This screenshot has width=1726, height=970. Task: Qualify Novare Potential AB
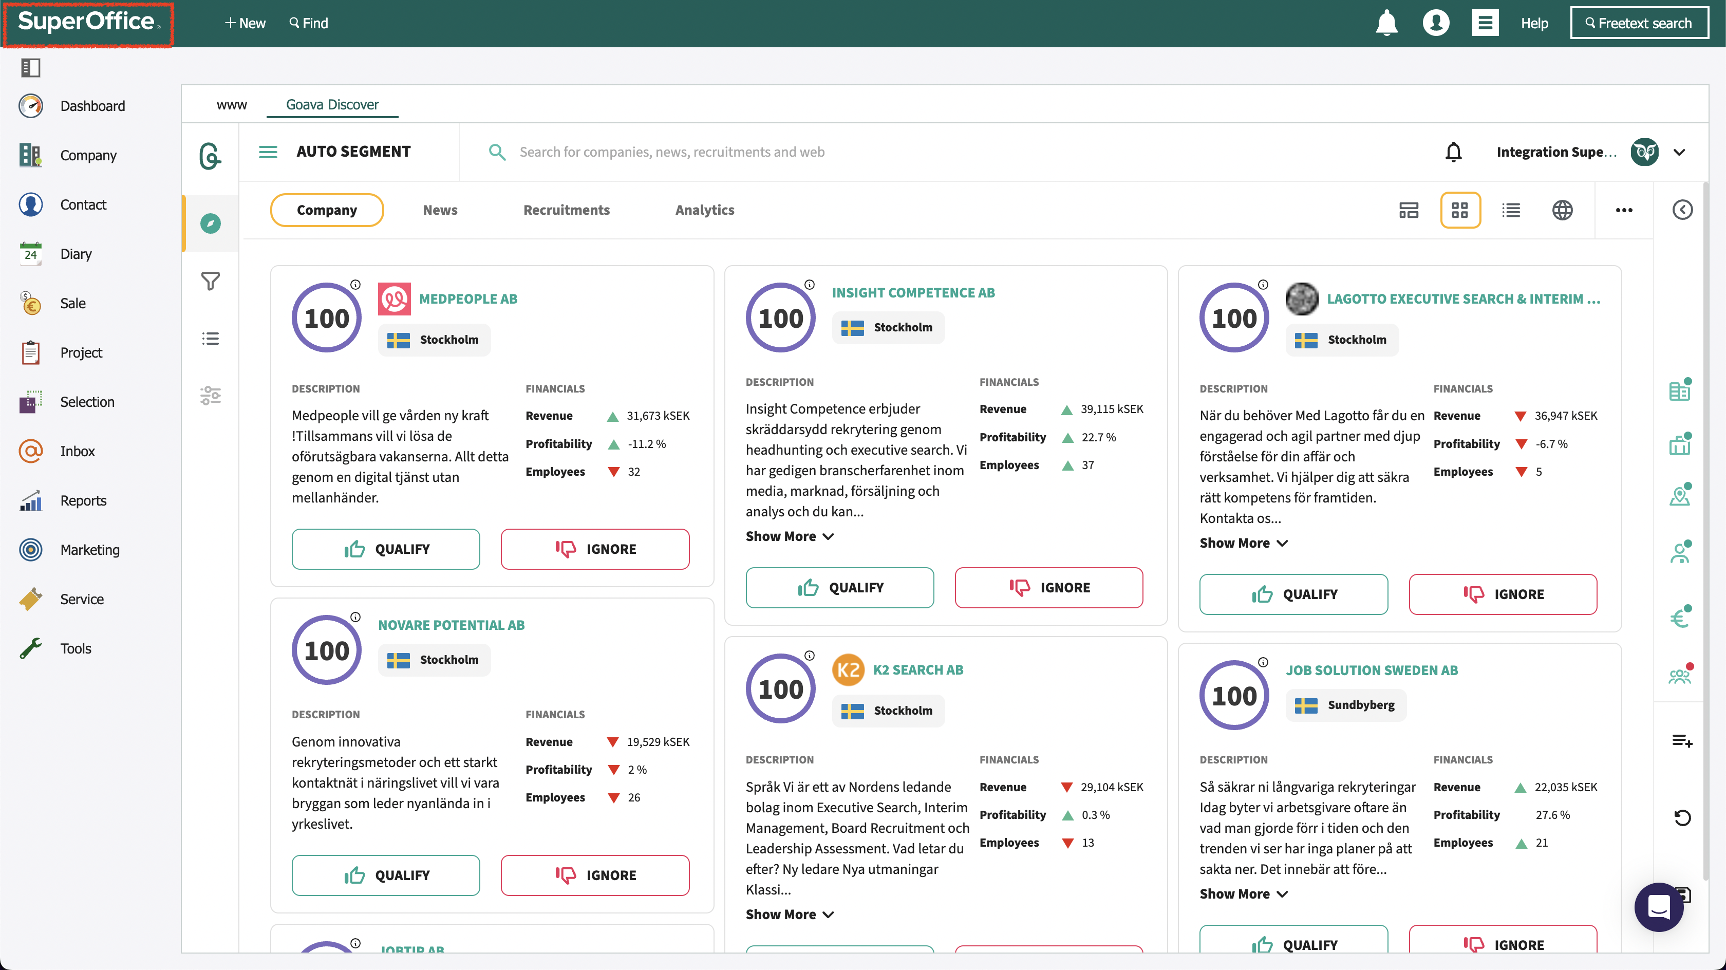386,875
